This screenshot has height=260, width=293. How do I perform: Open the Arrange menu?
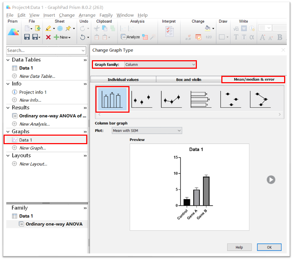[x=87, y=15]
